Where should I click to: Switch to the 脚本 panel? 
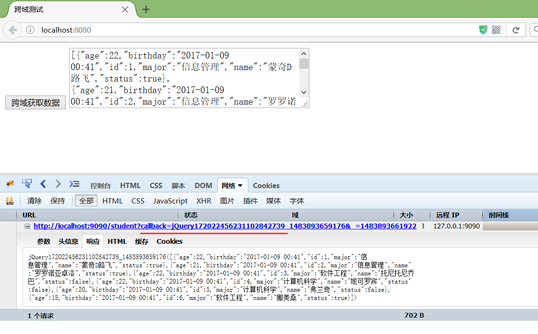click(178, 186)
